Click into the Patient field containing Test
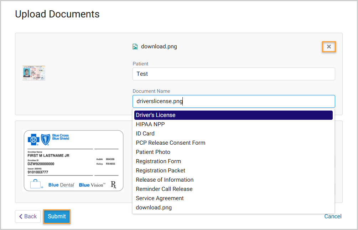 point(234,74)
